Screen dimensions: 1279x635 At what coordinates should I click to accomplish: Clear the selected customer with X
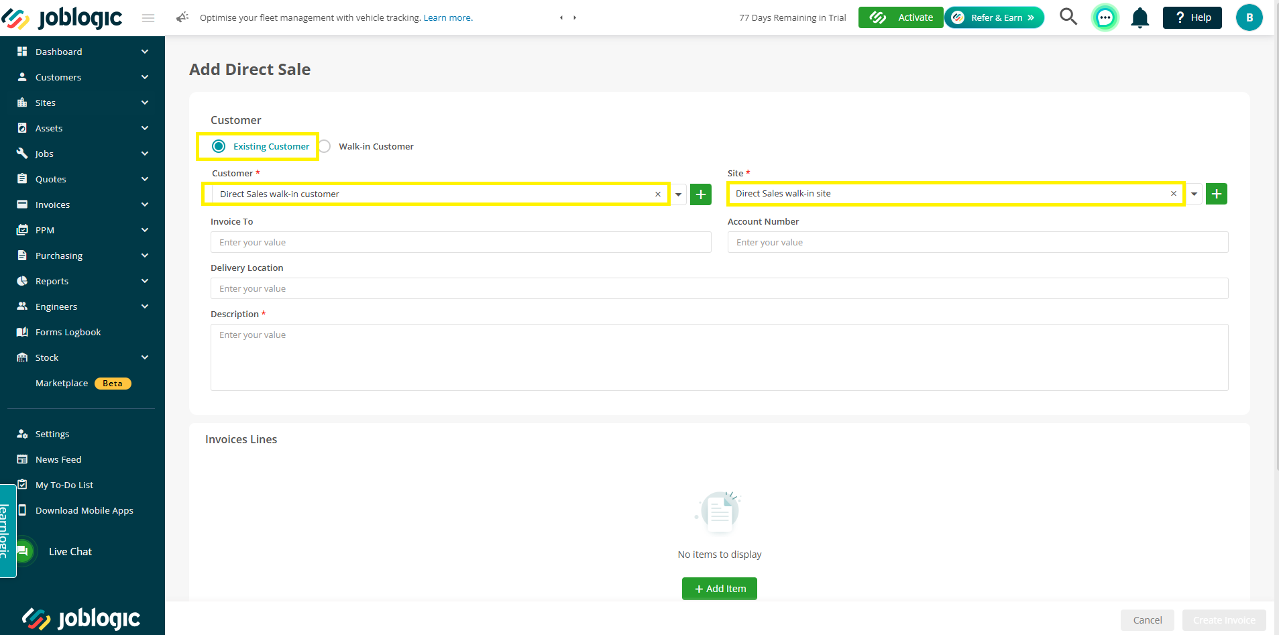[x=658, y=194]
